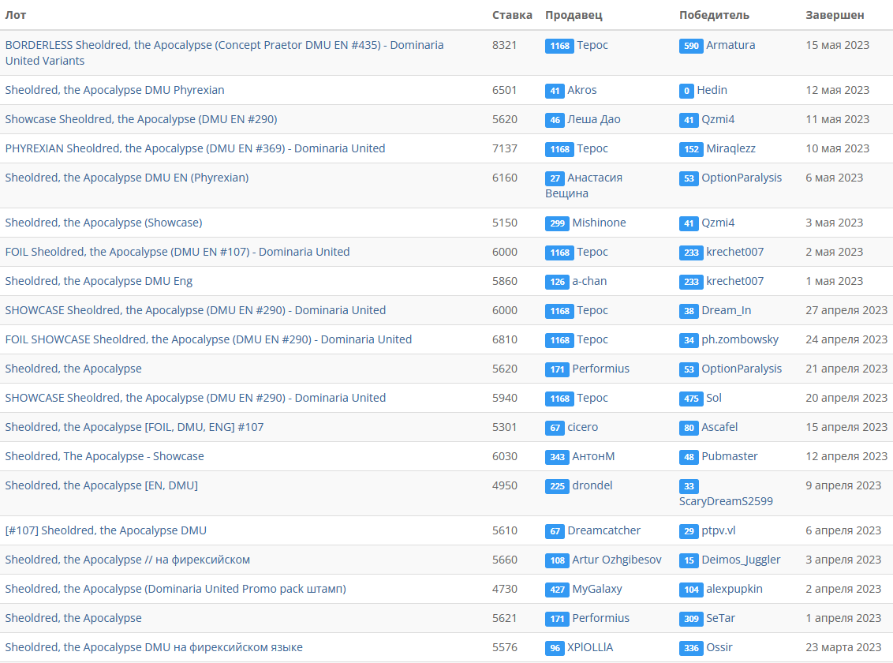Click the Ставка column header
893x663 pixels.
512,15
